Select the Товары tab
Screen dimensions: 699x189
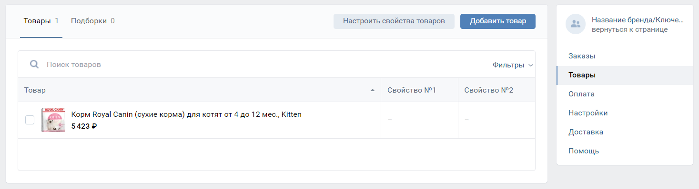pos(41,21)
